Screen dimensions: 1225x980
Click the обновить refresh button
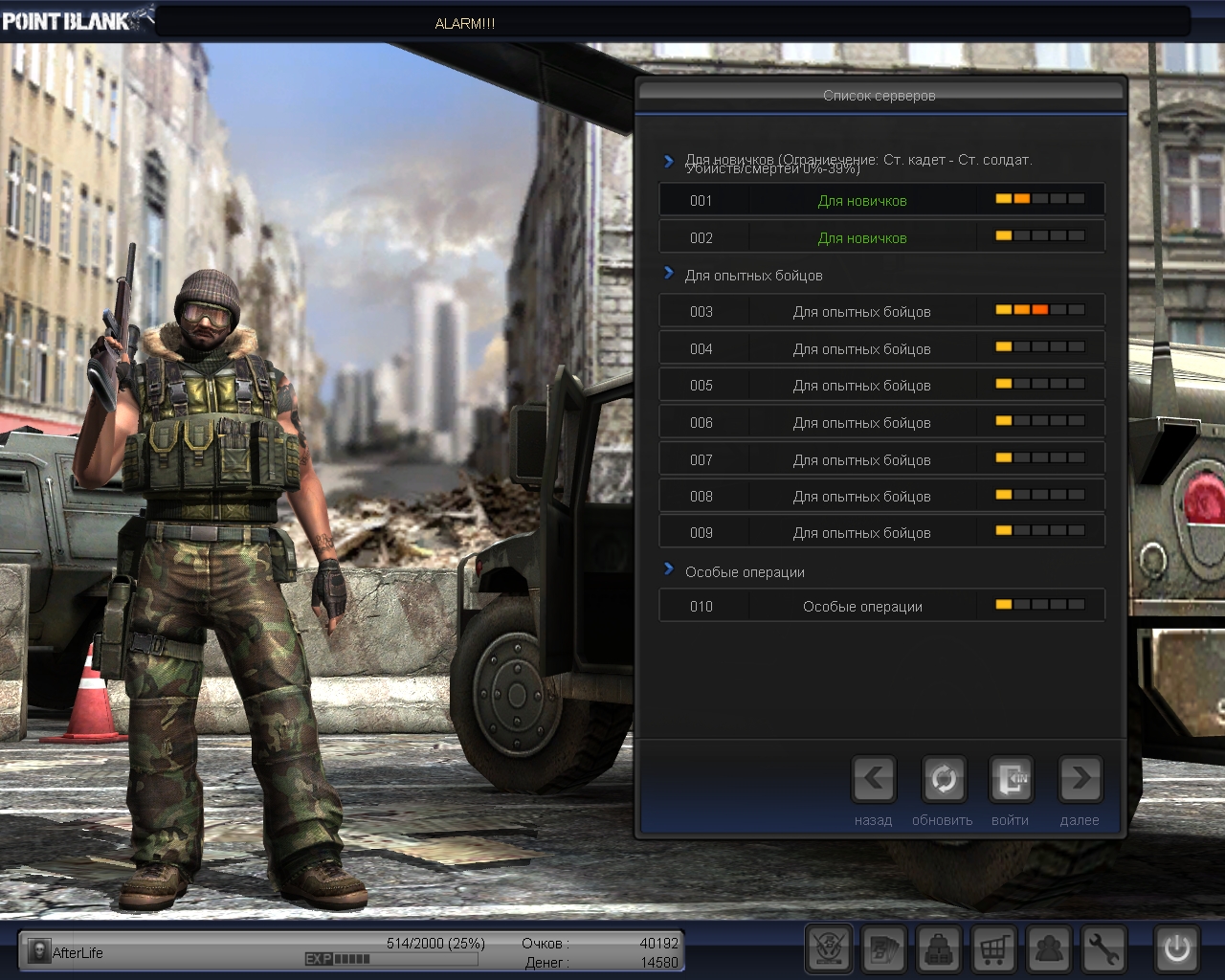click(944, 780)
